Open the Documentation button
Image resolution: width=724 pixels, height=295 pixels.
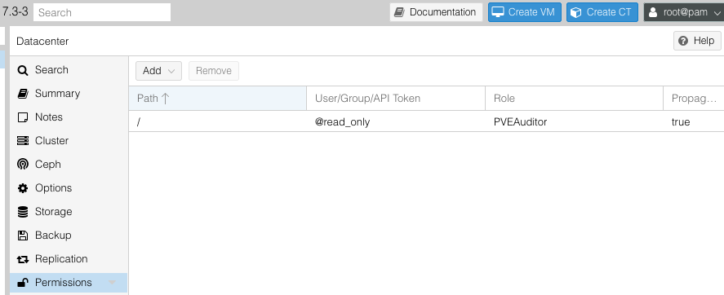pyautogui.click(x=436, y=12)
